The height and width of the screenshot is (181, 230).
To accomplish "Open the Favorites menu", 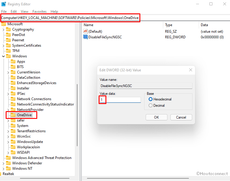I will [x=39, y=11].
